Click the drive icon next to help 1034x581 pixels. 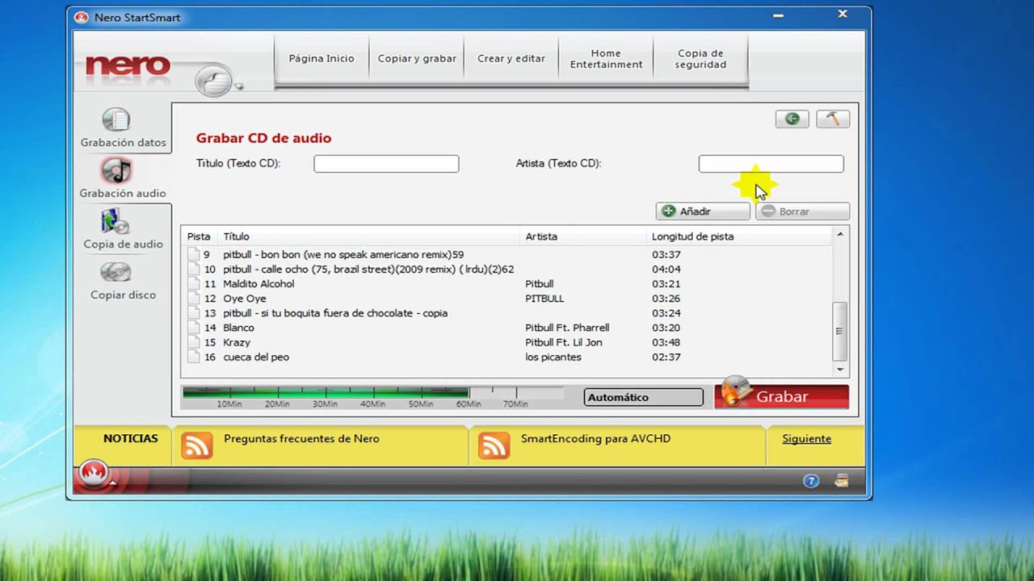(842, 481)
